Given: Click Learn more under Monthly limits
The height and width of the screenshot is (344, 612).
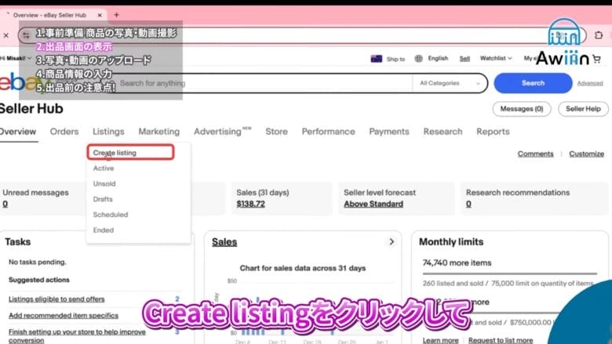Looking at the screenshot, I should coord(440,340).
